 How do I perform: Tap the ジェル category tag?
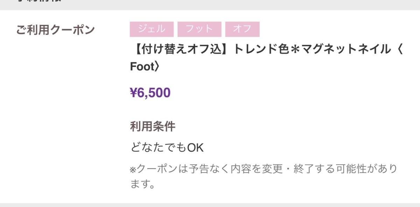coord(152,29)
